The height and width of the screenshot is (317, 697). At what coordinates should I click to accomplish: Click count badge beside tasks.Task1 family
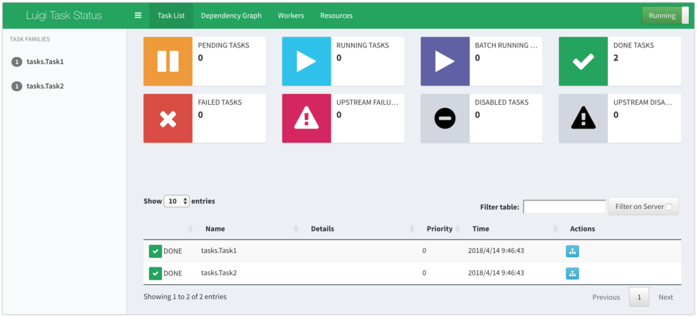tap(17, 62)
